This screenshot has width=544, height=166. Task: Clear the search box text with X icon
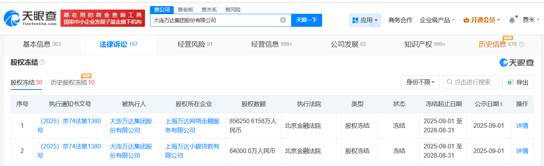(283, 20)
